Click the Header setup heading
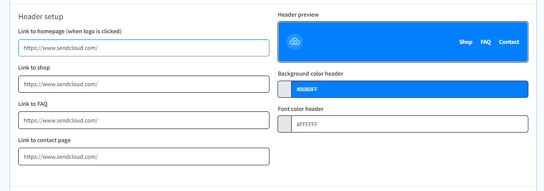The width and height of the screenshot is (544, 191). coord(40,17)
